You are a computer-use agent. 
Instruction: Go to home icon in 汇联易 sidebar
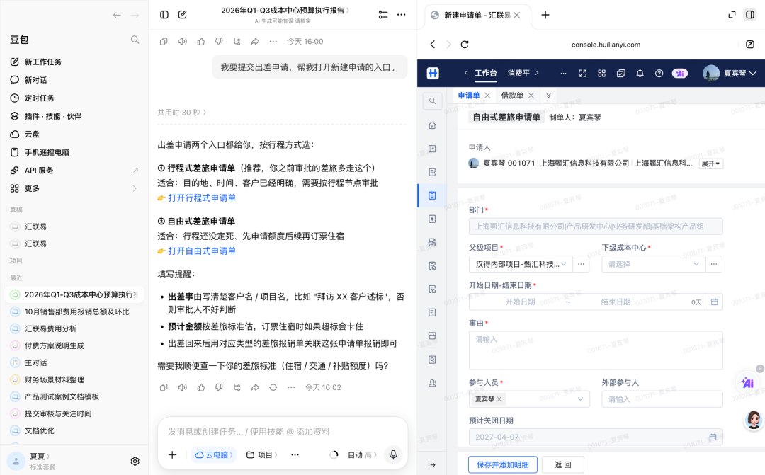pyautogui.click(x=432, y=125)
